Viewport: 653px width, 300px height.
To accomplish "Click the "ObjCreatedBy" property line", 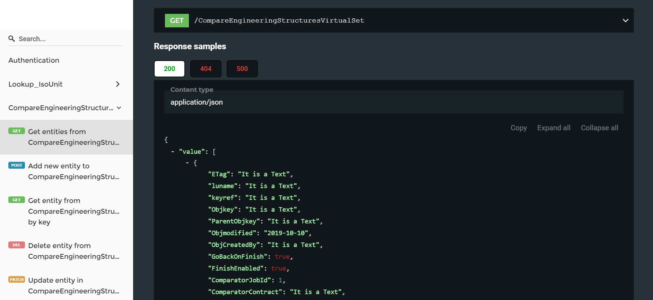I will pos(265,245).
